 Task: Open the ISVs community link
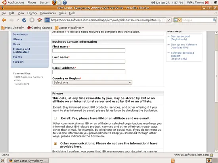tap(18, 81)
